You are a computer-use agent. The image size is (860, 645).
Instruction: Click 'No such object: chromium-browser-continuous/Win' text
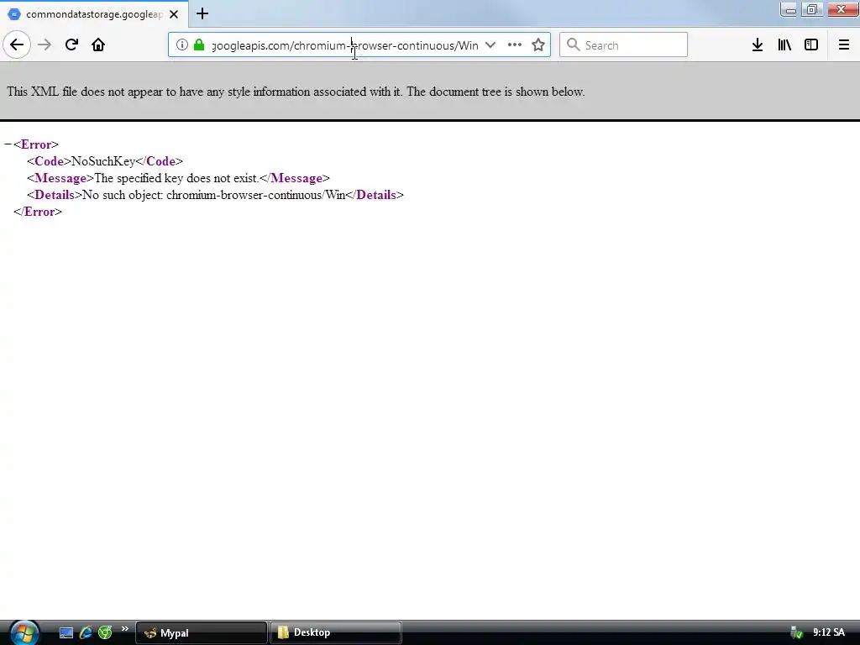[214, 195]
